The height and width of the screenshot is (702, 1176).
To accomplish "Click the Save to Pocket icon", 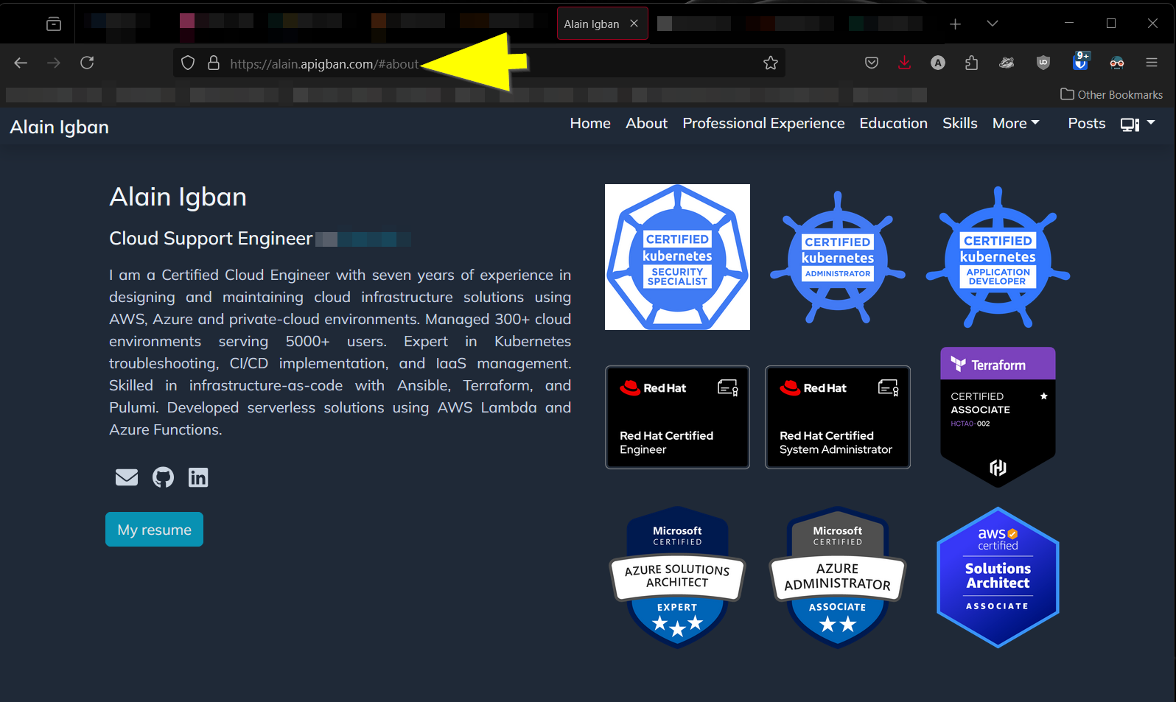I will click(872, 63).
